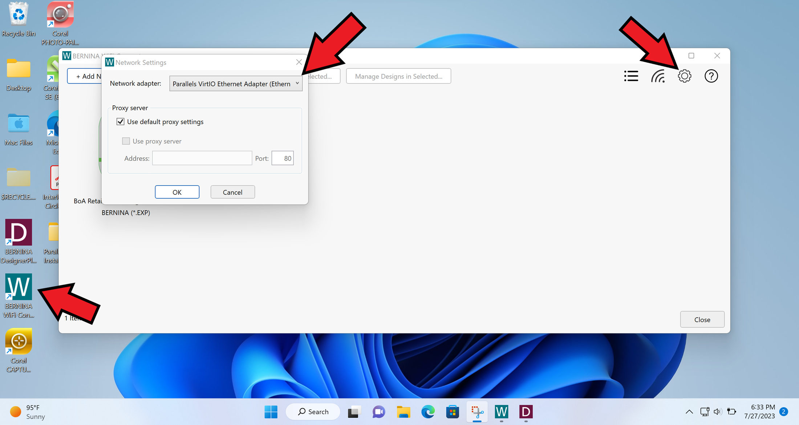Image resolution: width=799 pixels, height=425 pixels.
Task: Click the proxy Port field
Action: tap(283, 158)
